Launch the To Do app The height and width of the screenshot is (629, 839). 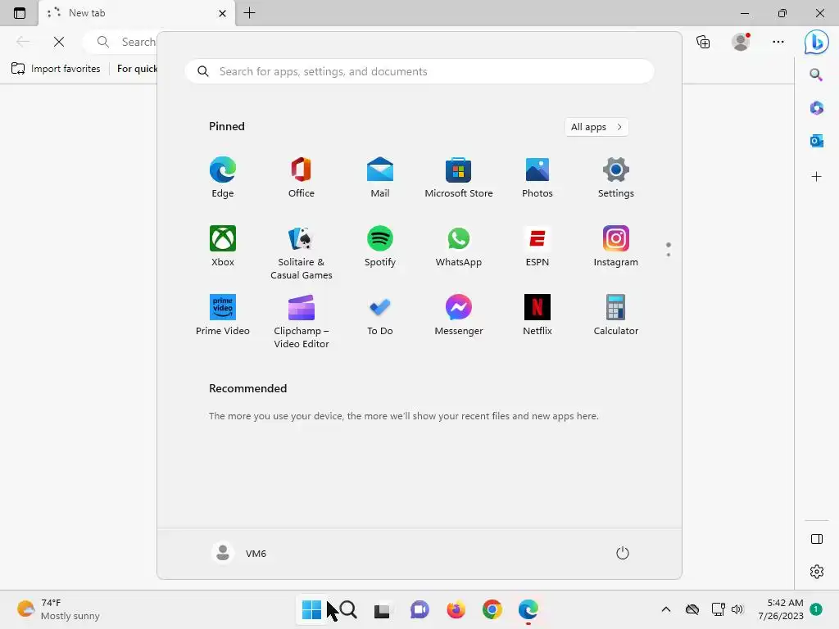tap(380, 315)
